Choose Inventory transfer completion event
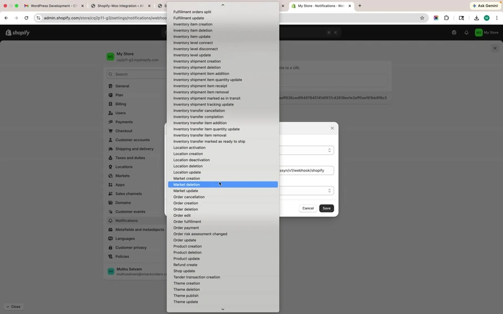503x314 pixels. [223, 117]
